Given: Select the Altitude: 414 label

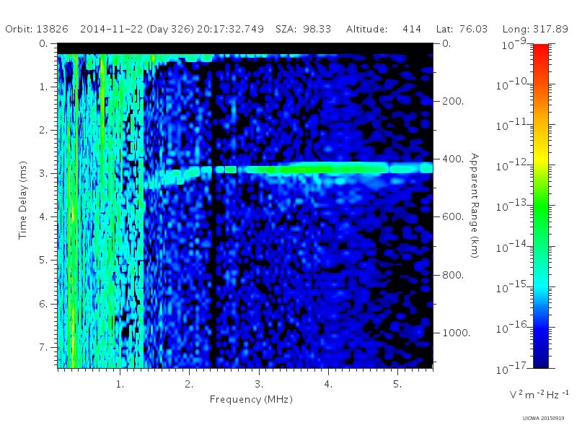Looking at the screenshot, I should click(384, 29).
